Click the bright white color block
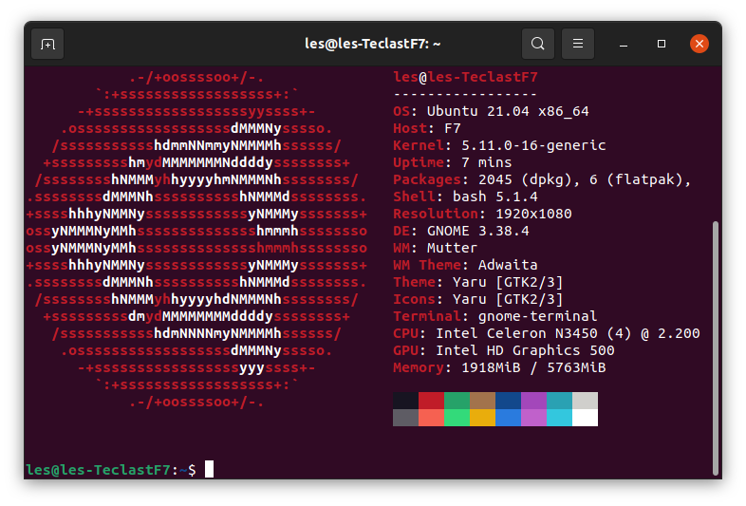Screen dimensions: 746x506 tap(586, 418)
